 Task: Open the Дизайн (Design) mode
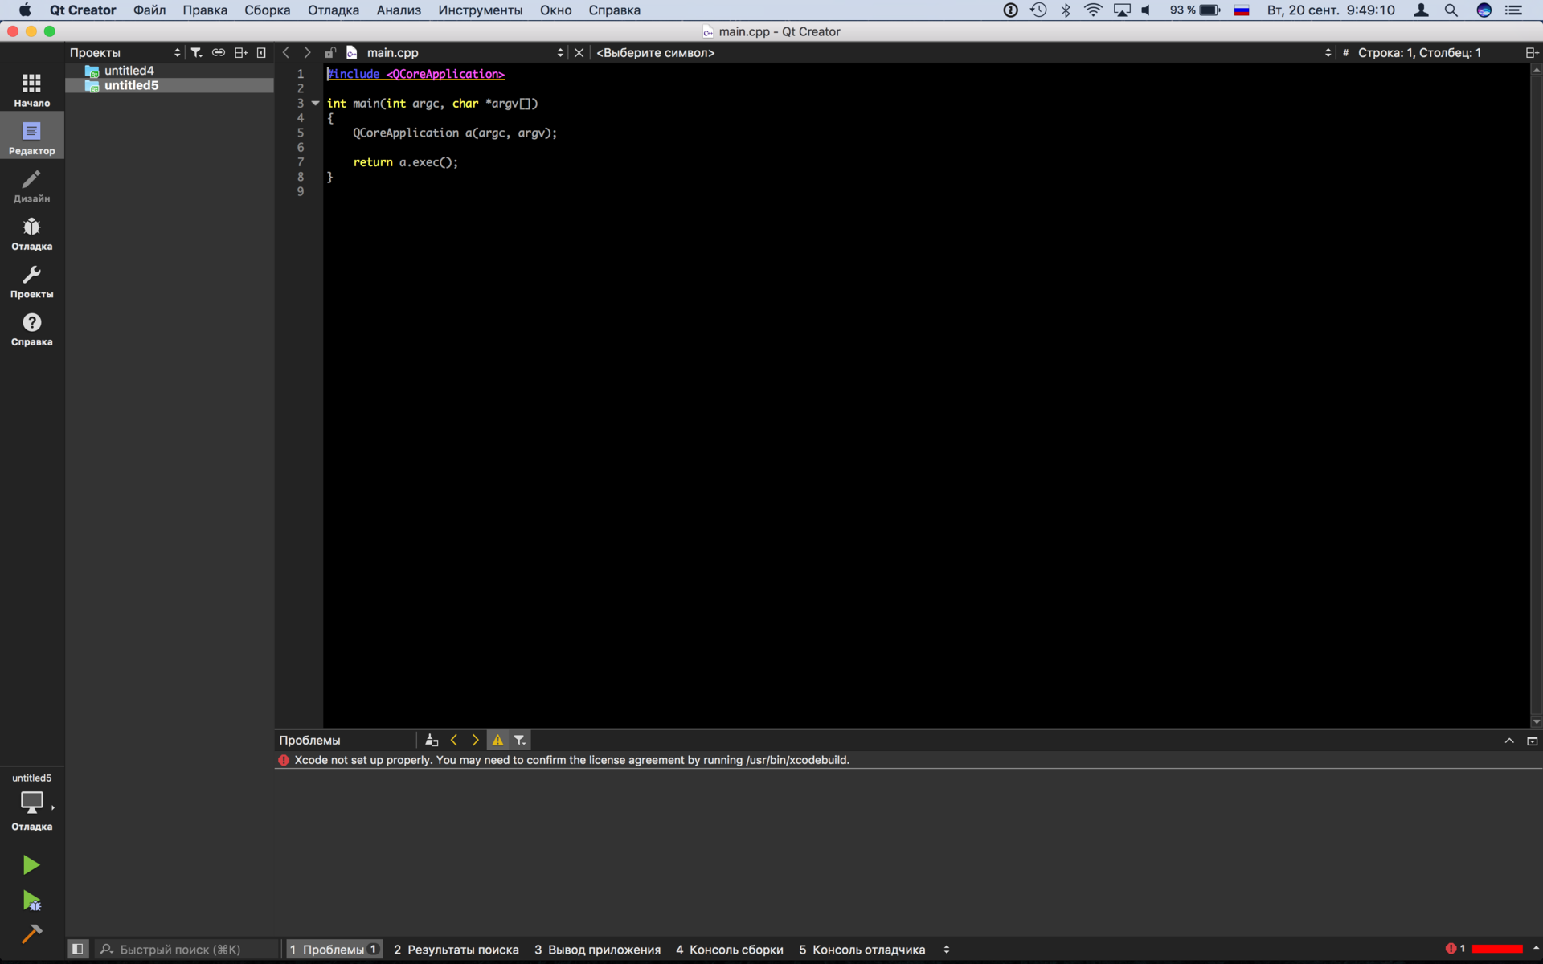(31, 186)
